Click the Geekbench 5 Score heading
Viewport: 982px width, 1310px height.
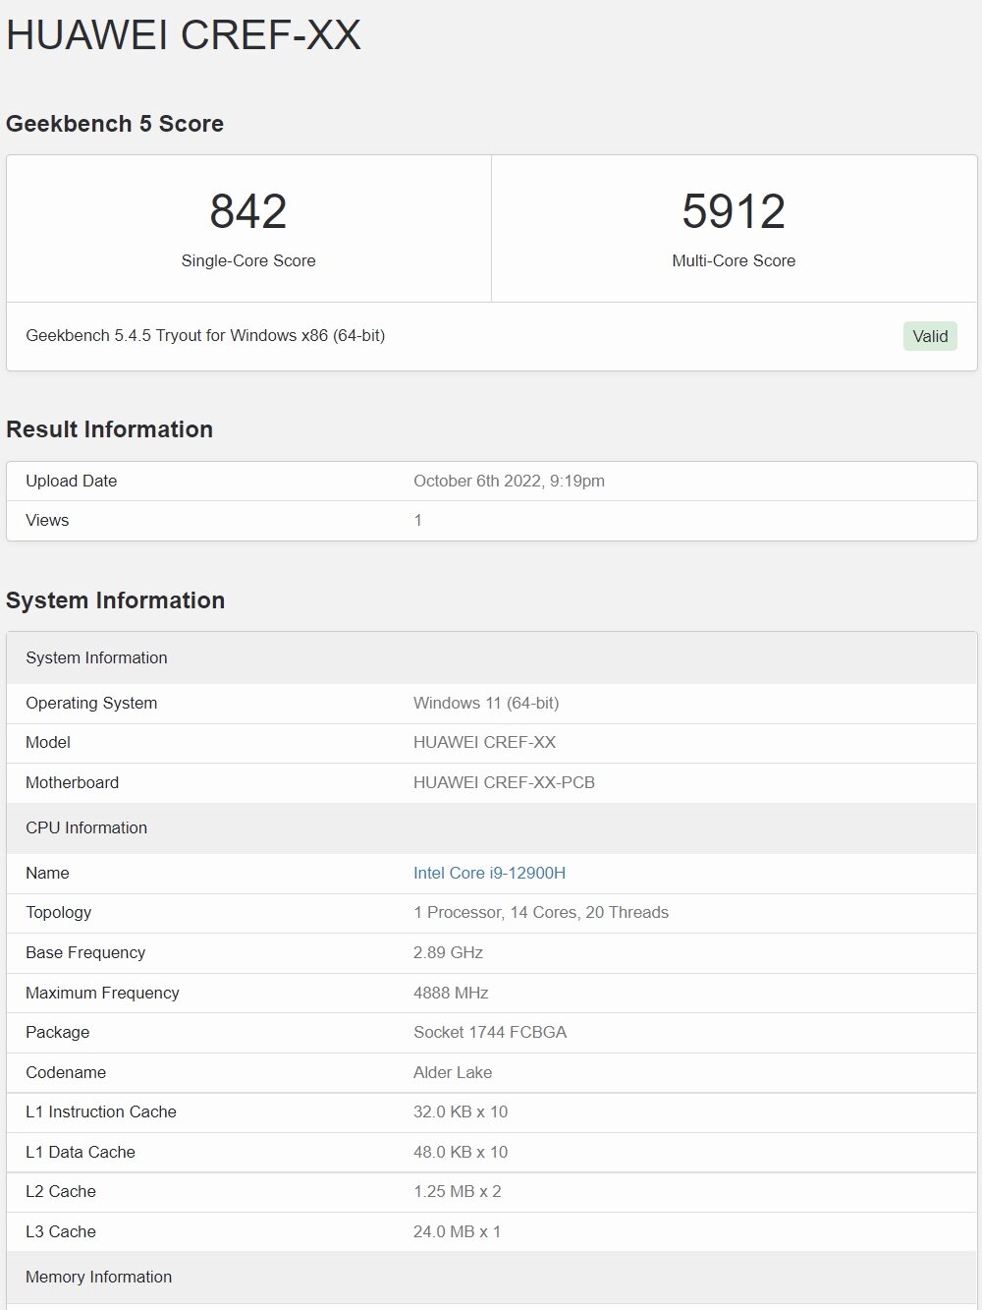115,124
